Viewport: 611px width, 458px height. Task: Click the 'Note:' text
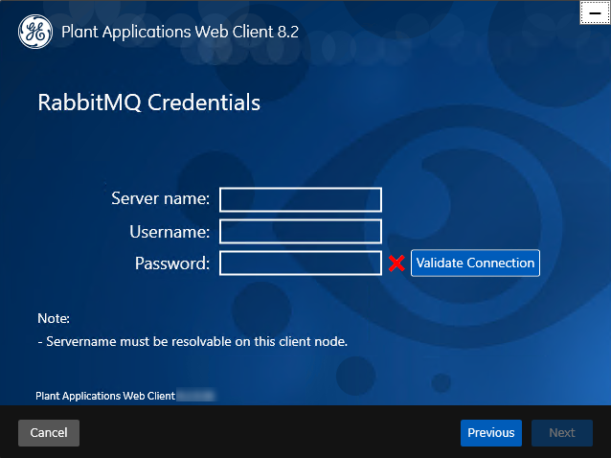pyautogui.click(x=54, y=318)
